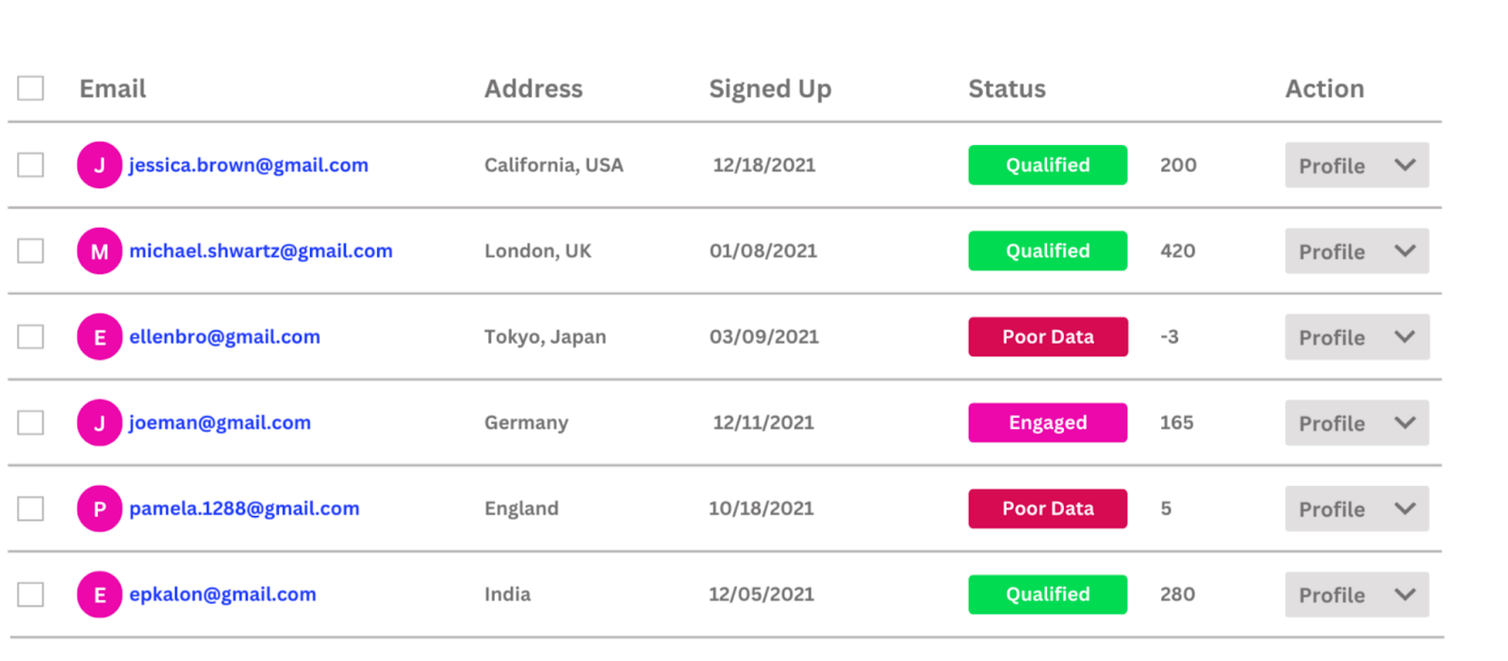
Task: Open the michael.shwartz@gmail.com email link
Action: coord(260,251)
